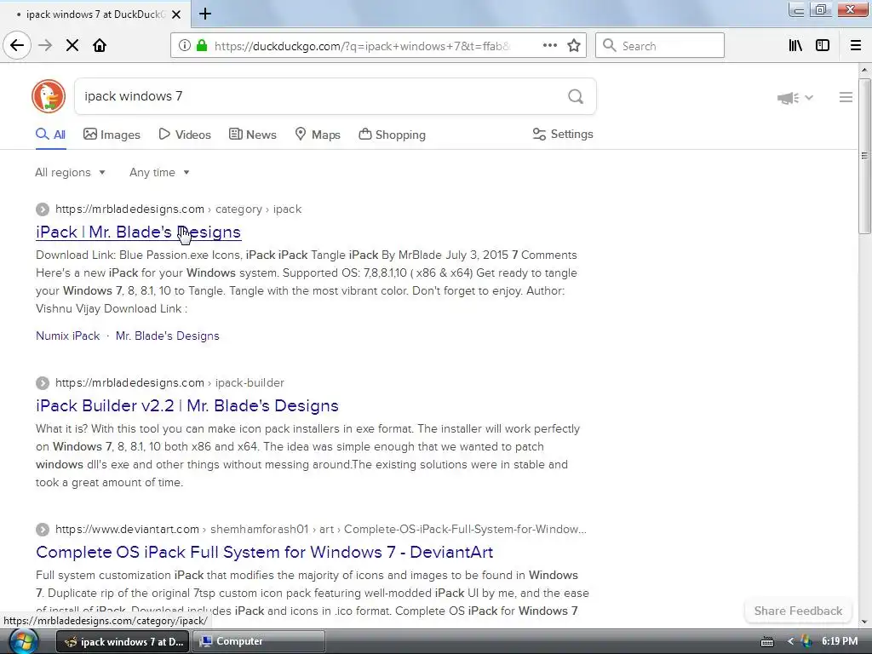Open the Home page icon
The width and height of the screenshot is (872, 654).
point(100,45)
